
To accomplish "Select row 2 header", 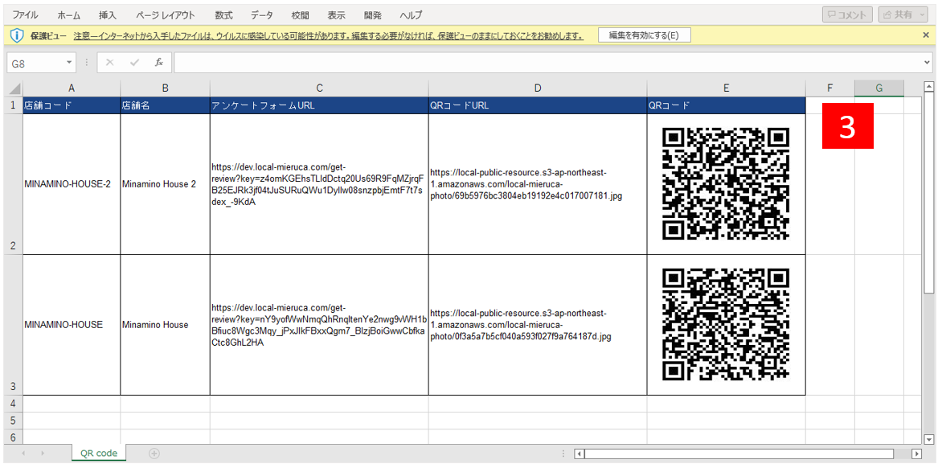I will point(13,184).
